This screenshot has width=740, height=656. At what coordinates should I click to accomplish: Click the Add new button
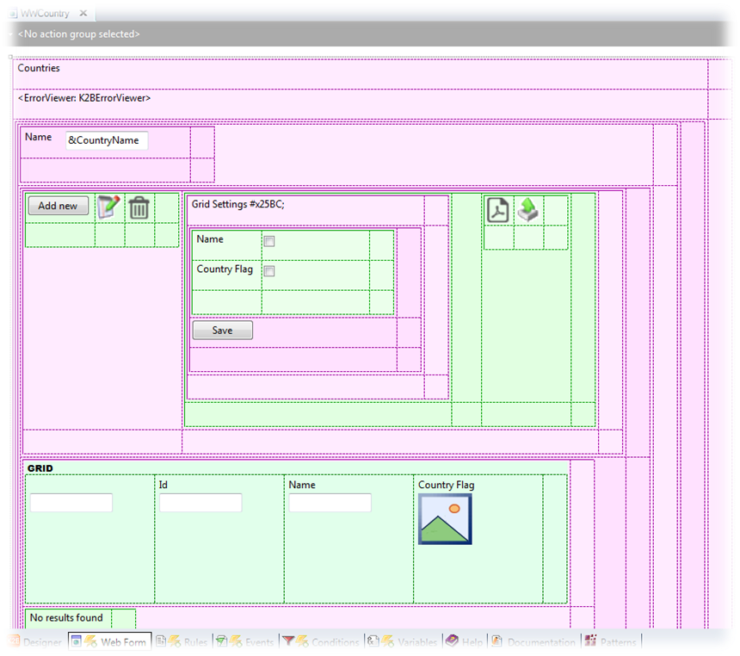58,206
